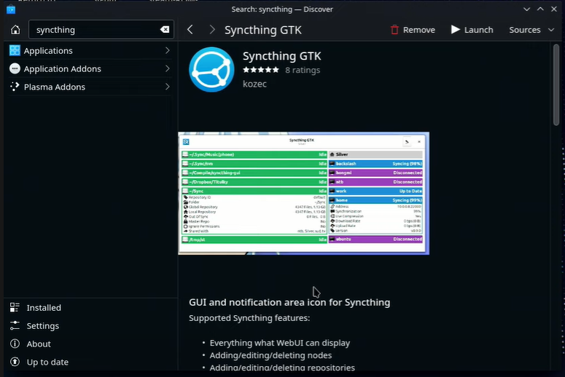
Task: Open the 8 ratings link
Action: 303,70
